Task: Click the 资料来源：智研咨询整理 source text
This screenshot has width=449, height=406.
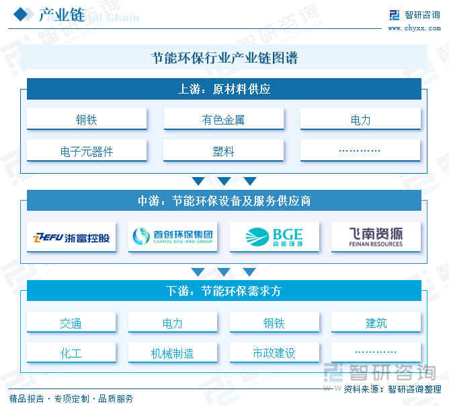Action: click(x=392, y=389)
